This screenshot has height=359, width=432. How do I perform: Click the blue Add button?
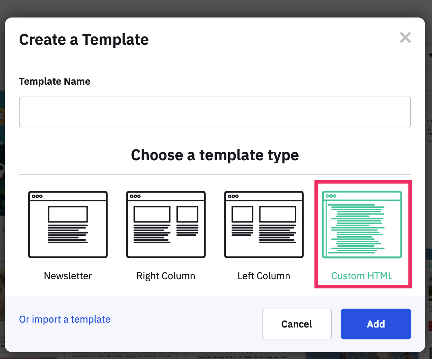[376, 324]
